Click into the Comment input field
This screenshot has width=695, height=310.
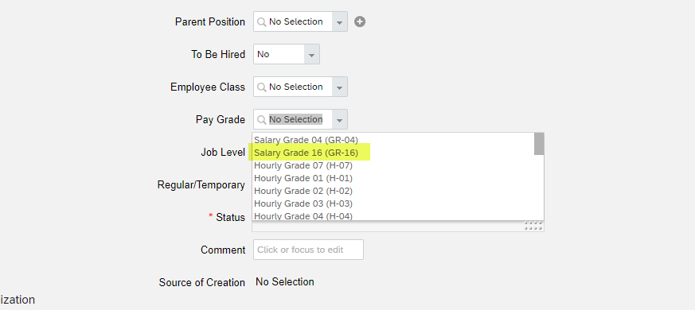click(x=309, y=250)
